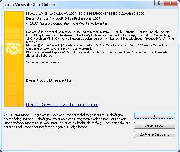Click the '© 2007 Microsoft Corporation' copyright line
180x152 pixels.
(68, 23)
